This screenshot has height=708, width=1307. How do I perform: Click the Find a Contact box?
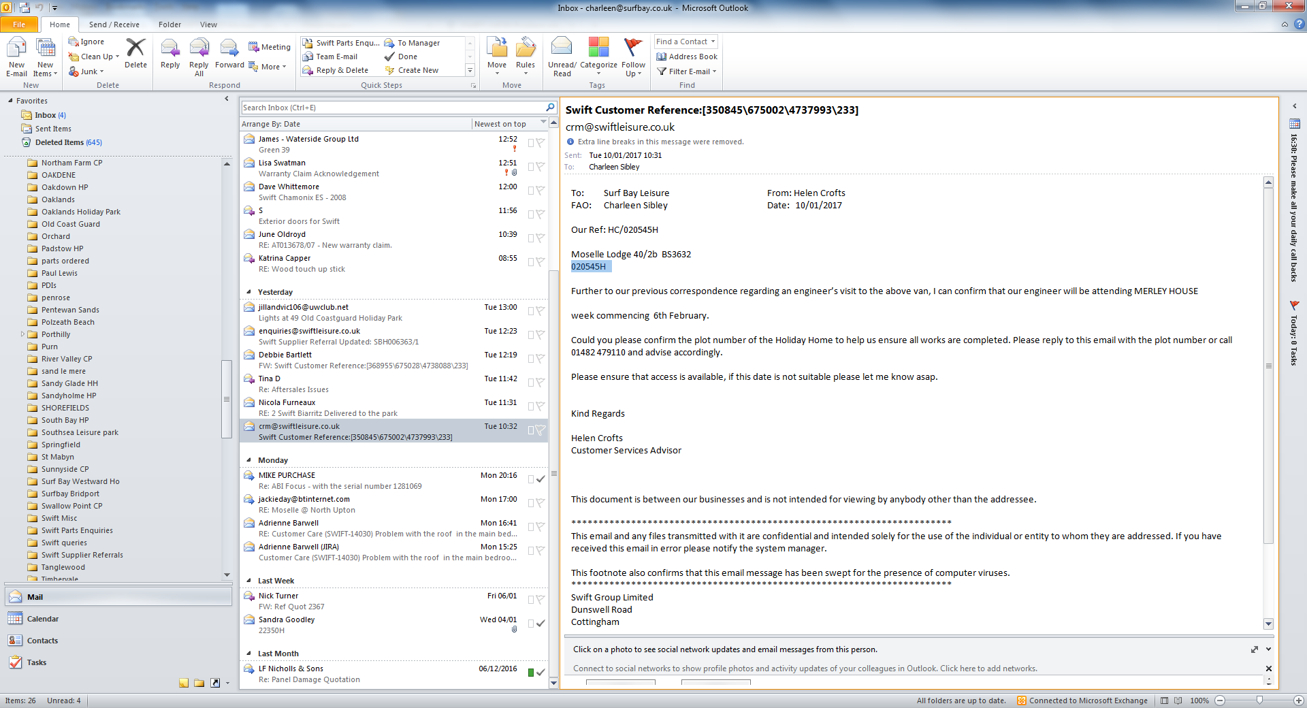(x=685, y=42)
